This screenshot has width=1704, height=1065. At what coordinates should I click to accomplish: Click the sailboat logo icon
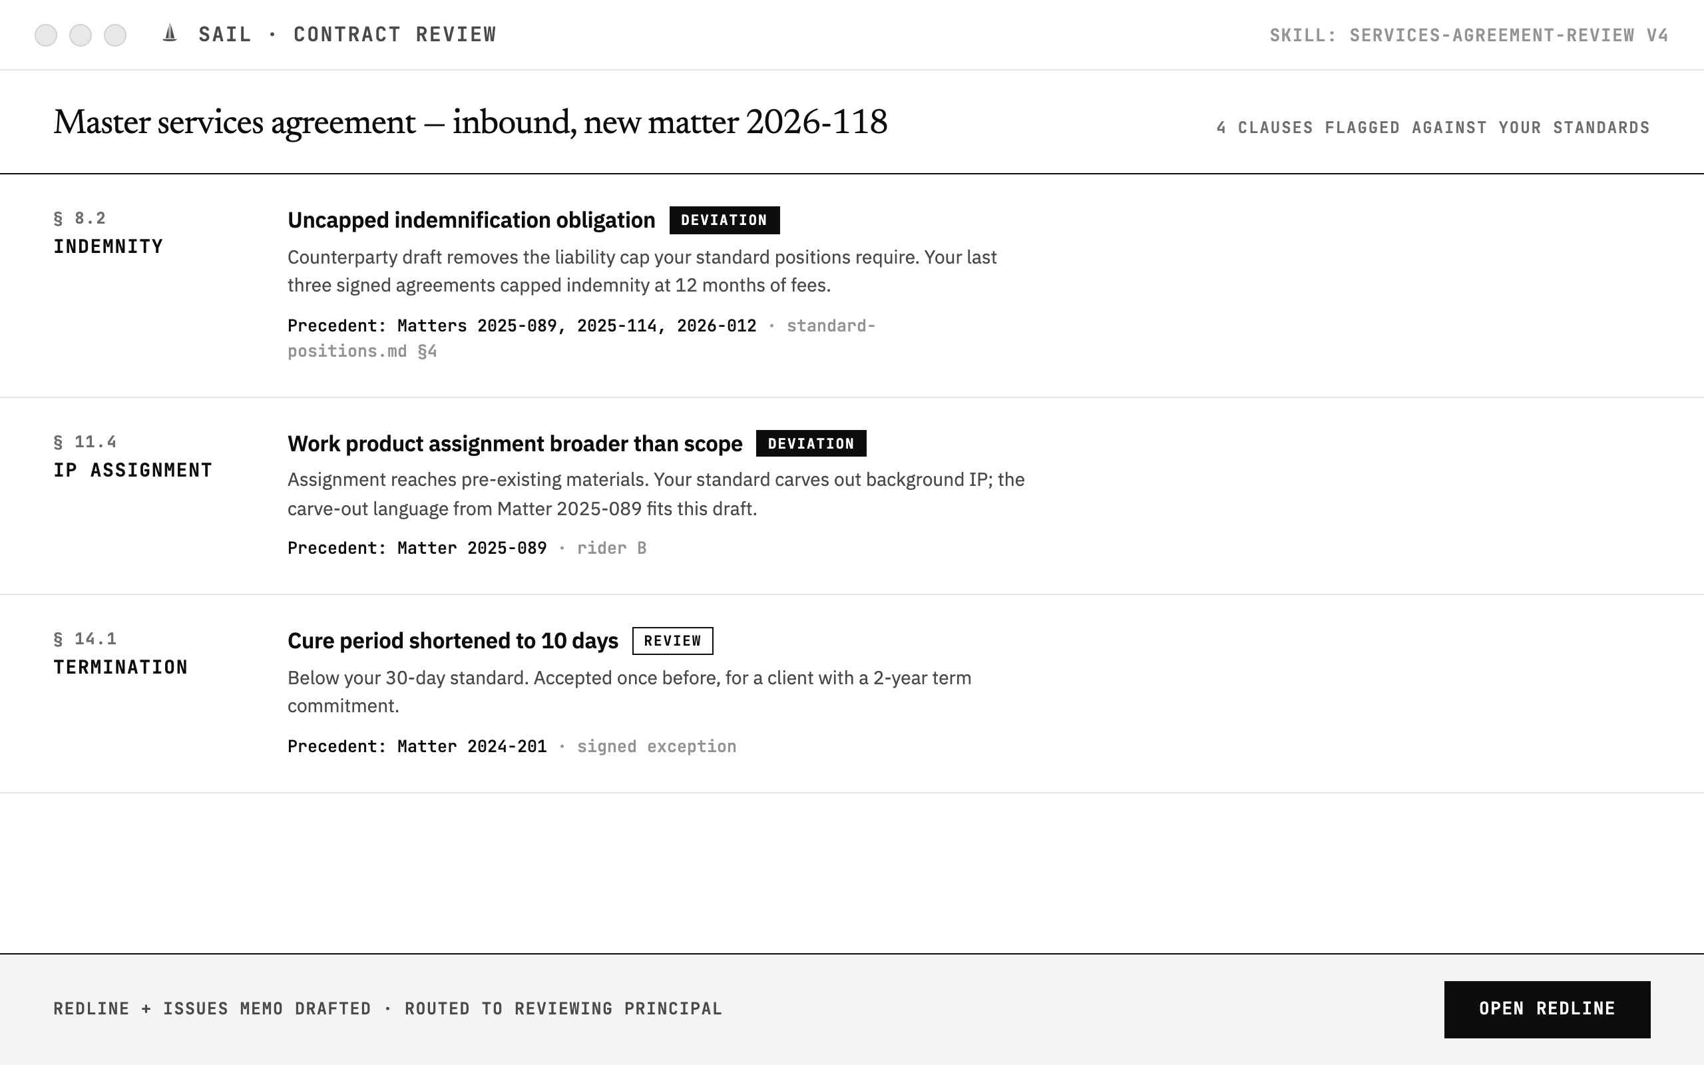pos(170,33)
